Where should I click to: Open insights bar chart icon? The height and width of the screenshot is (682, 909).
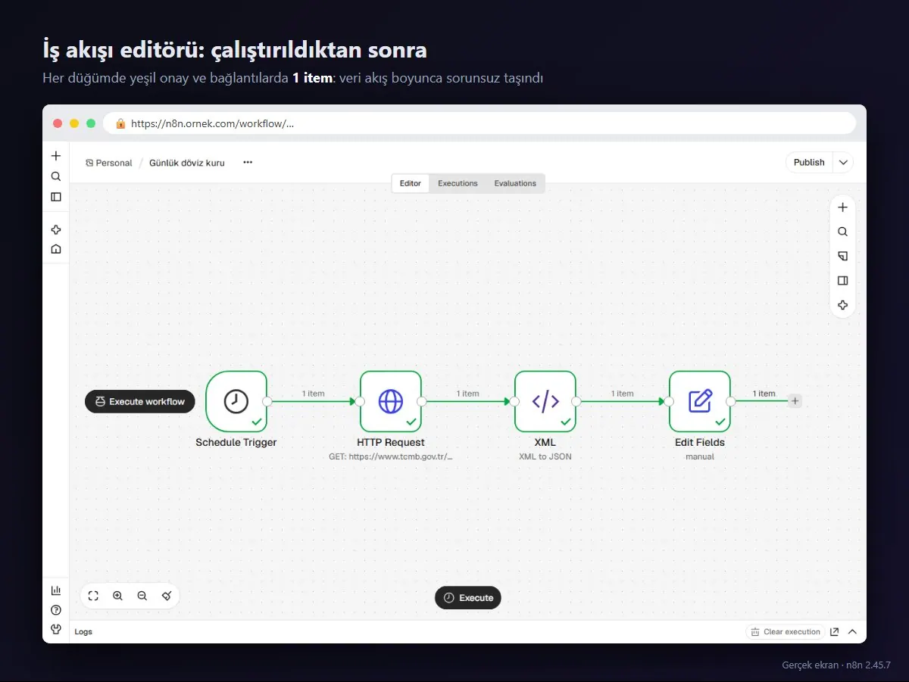coord(55,590)
